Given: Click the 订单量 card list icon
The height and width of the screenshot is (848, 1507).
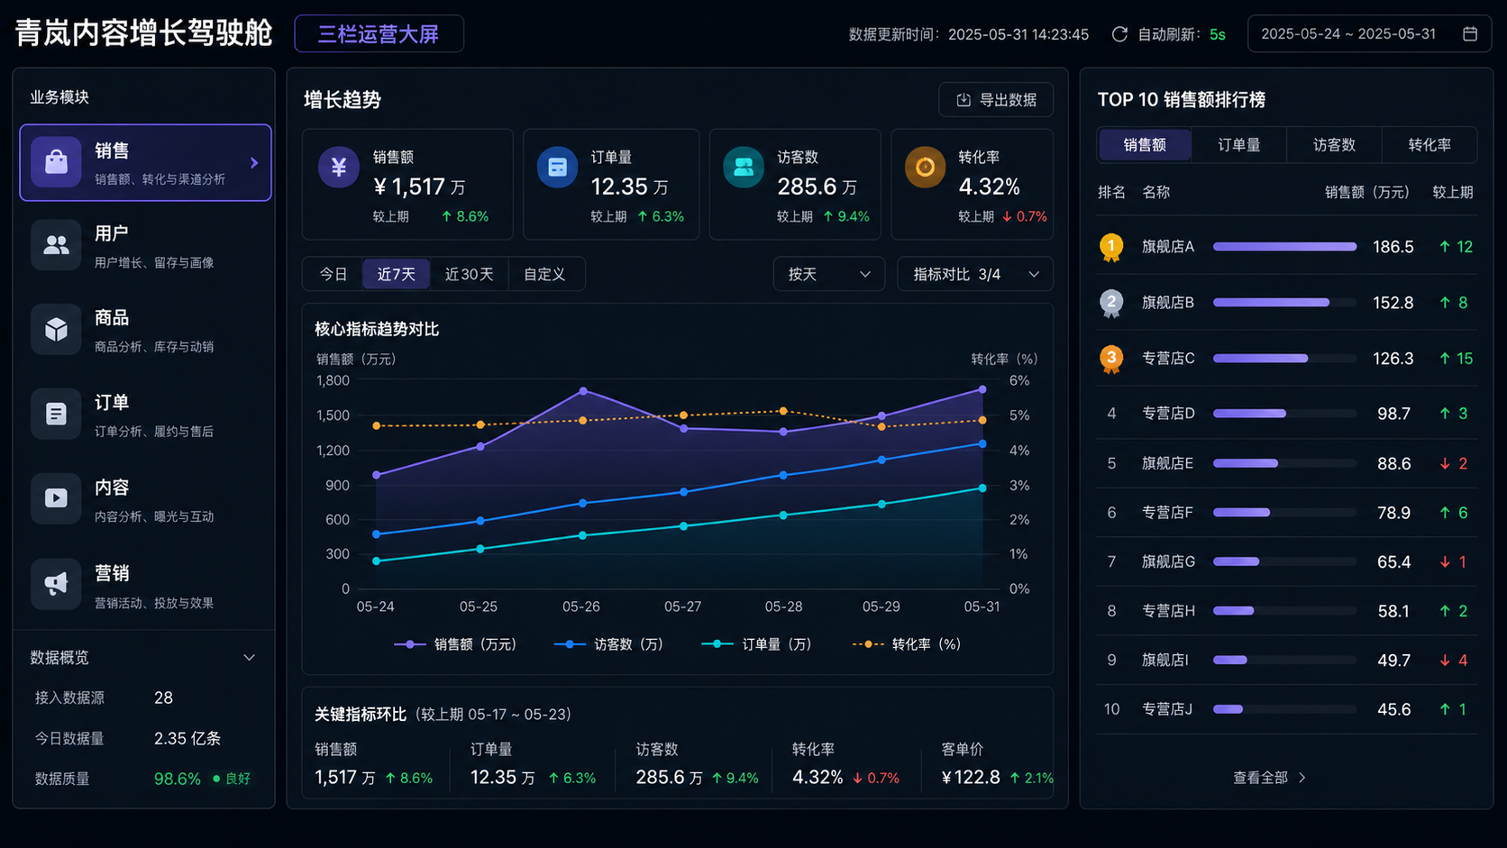Looking at the screenshot, I should coord(557,168).
